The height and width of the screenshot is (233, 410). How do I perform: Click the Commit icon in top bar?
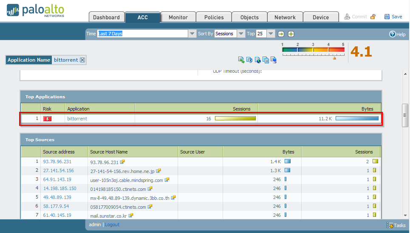click(347, 17)
